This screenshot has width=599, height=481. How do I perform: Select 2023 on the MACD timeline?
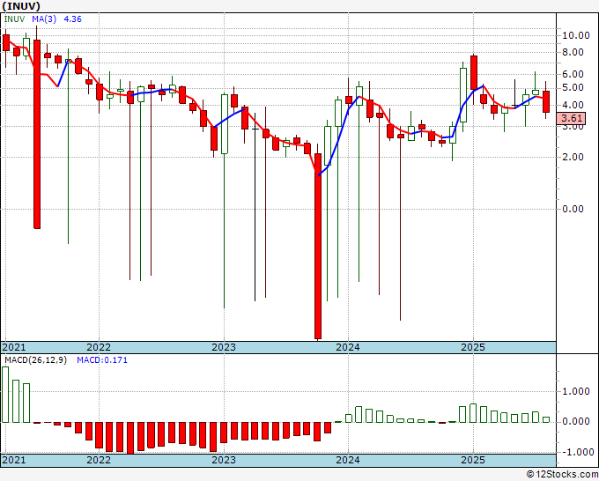[224, 460]
